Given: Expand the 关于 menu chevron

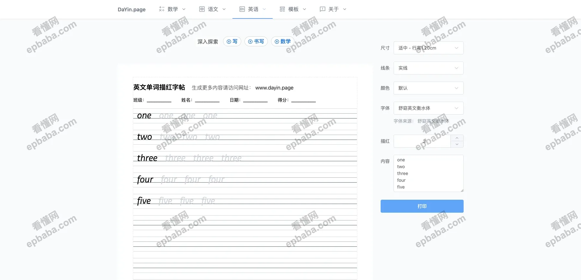Looking at the screenshot, I should [x=345, y=9].
